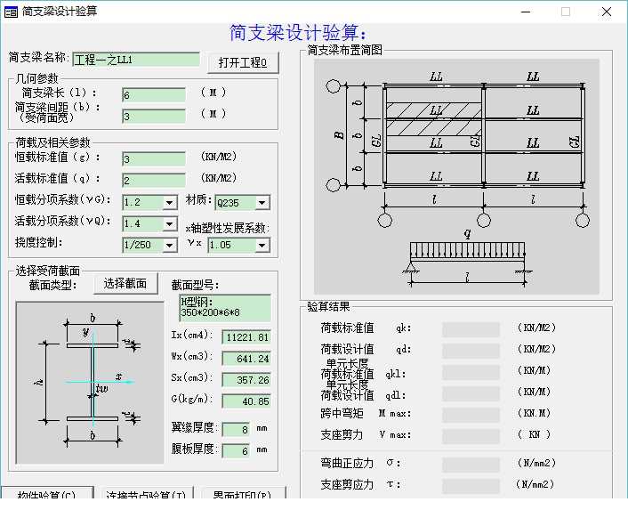The height and width of the screenshot is (518, 628).
Task: Click qdl result field
Action: point(471,393)
